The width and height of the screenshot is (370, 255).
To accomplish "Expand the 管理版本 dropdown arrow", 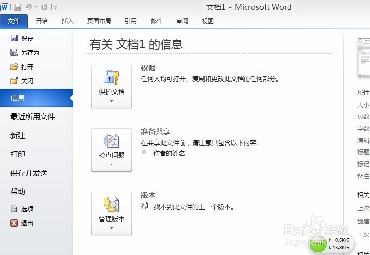I will pyautogui.click(x=111, y=228).
